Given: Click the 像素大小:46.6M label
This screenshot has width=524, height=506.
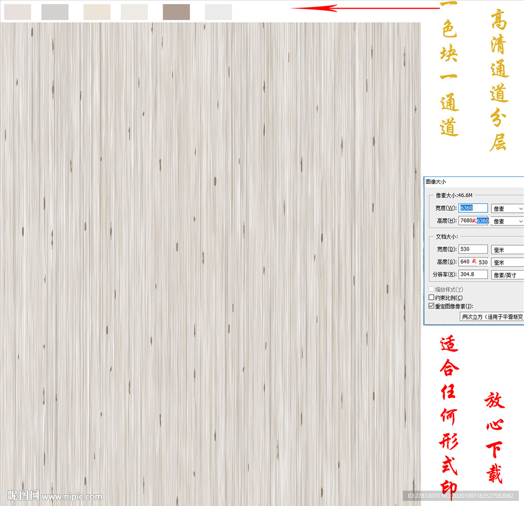Looking at the screenshot, I should click(x=454, y=195).
